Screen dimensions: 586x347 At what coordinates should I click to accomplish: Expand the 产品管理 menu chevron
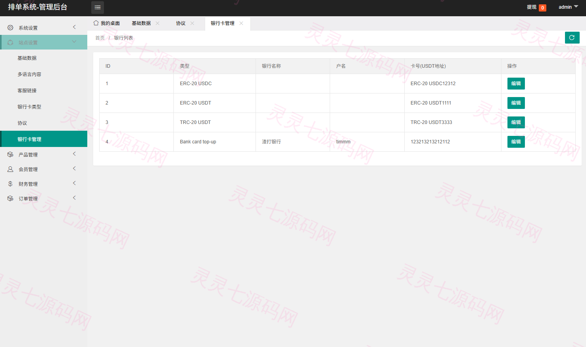(x=74, y=154)
